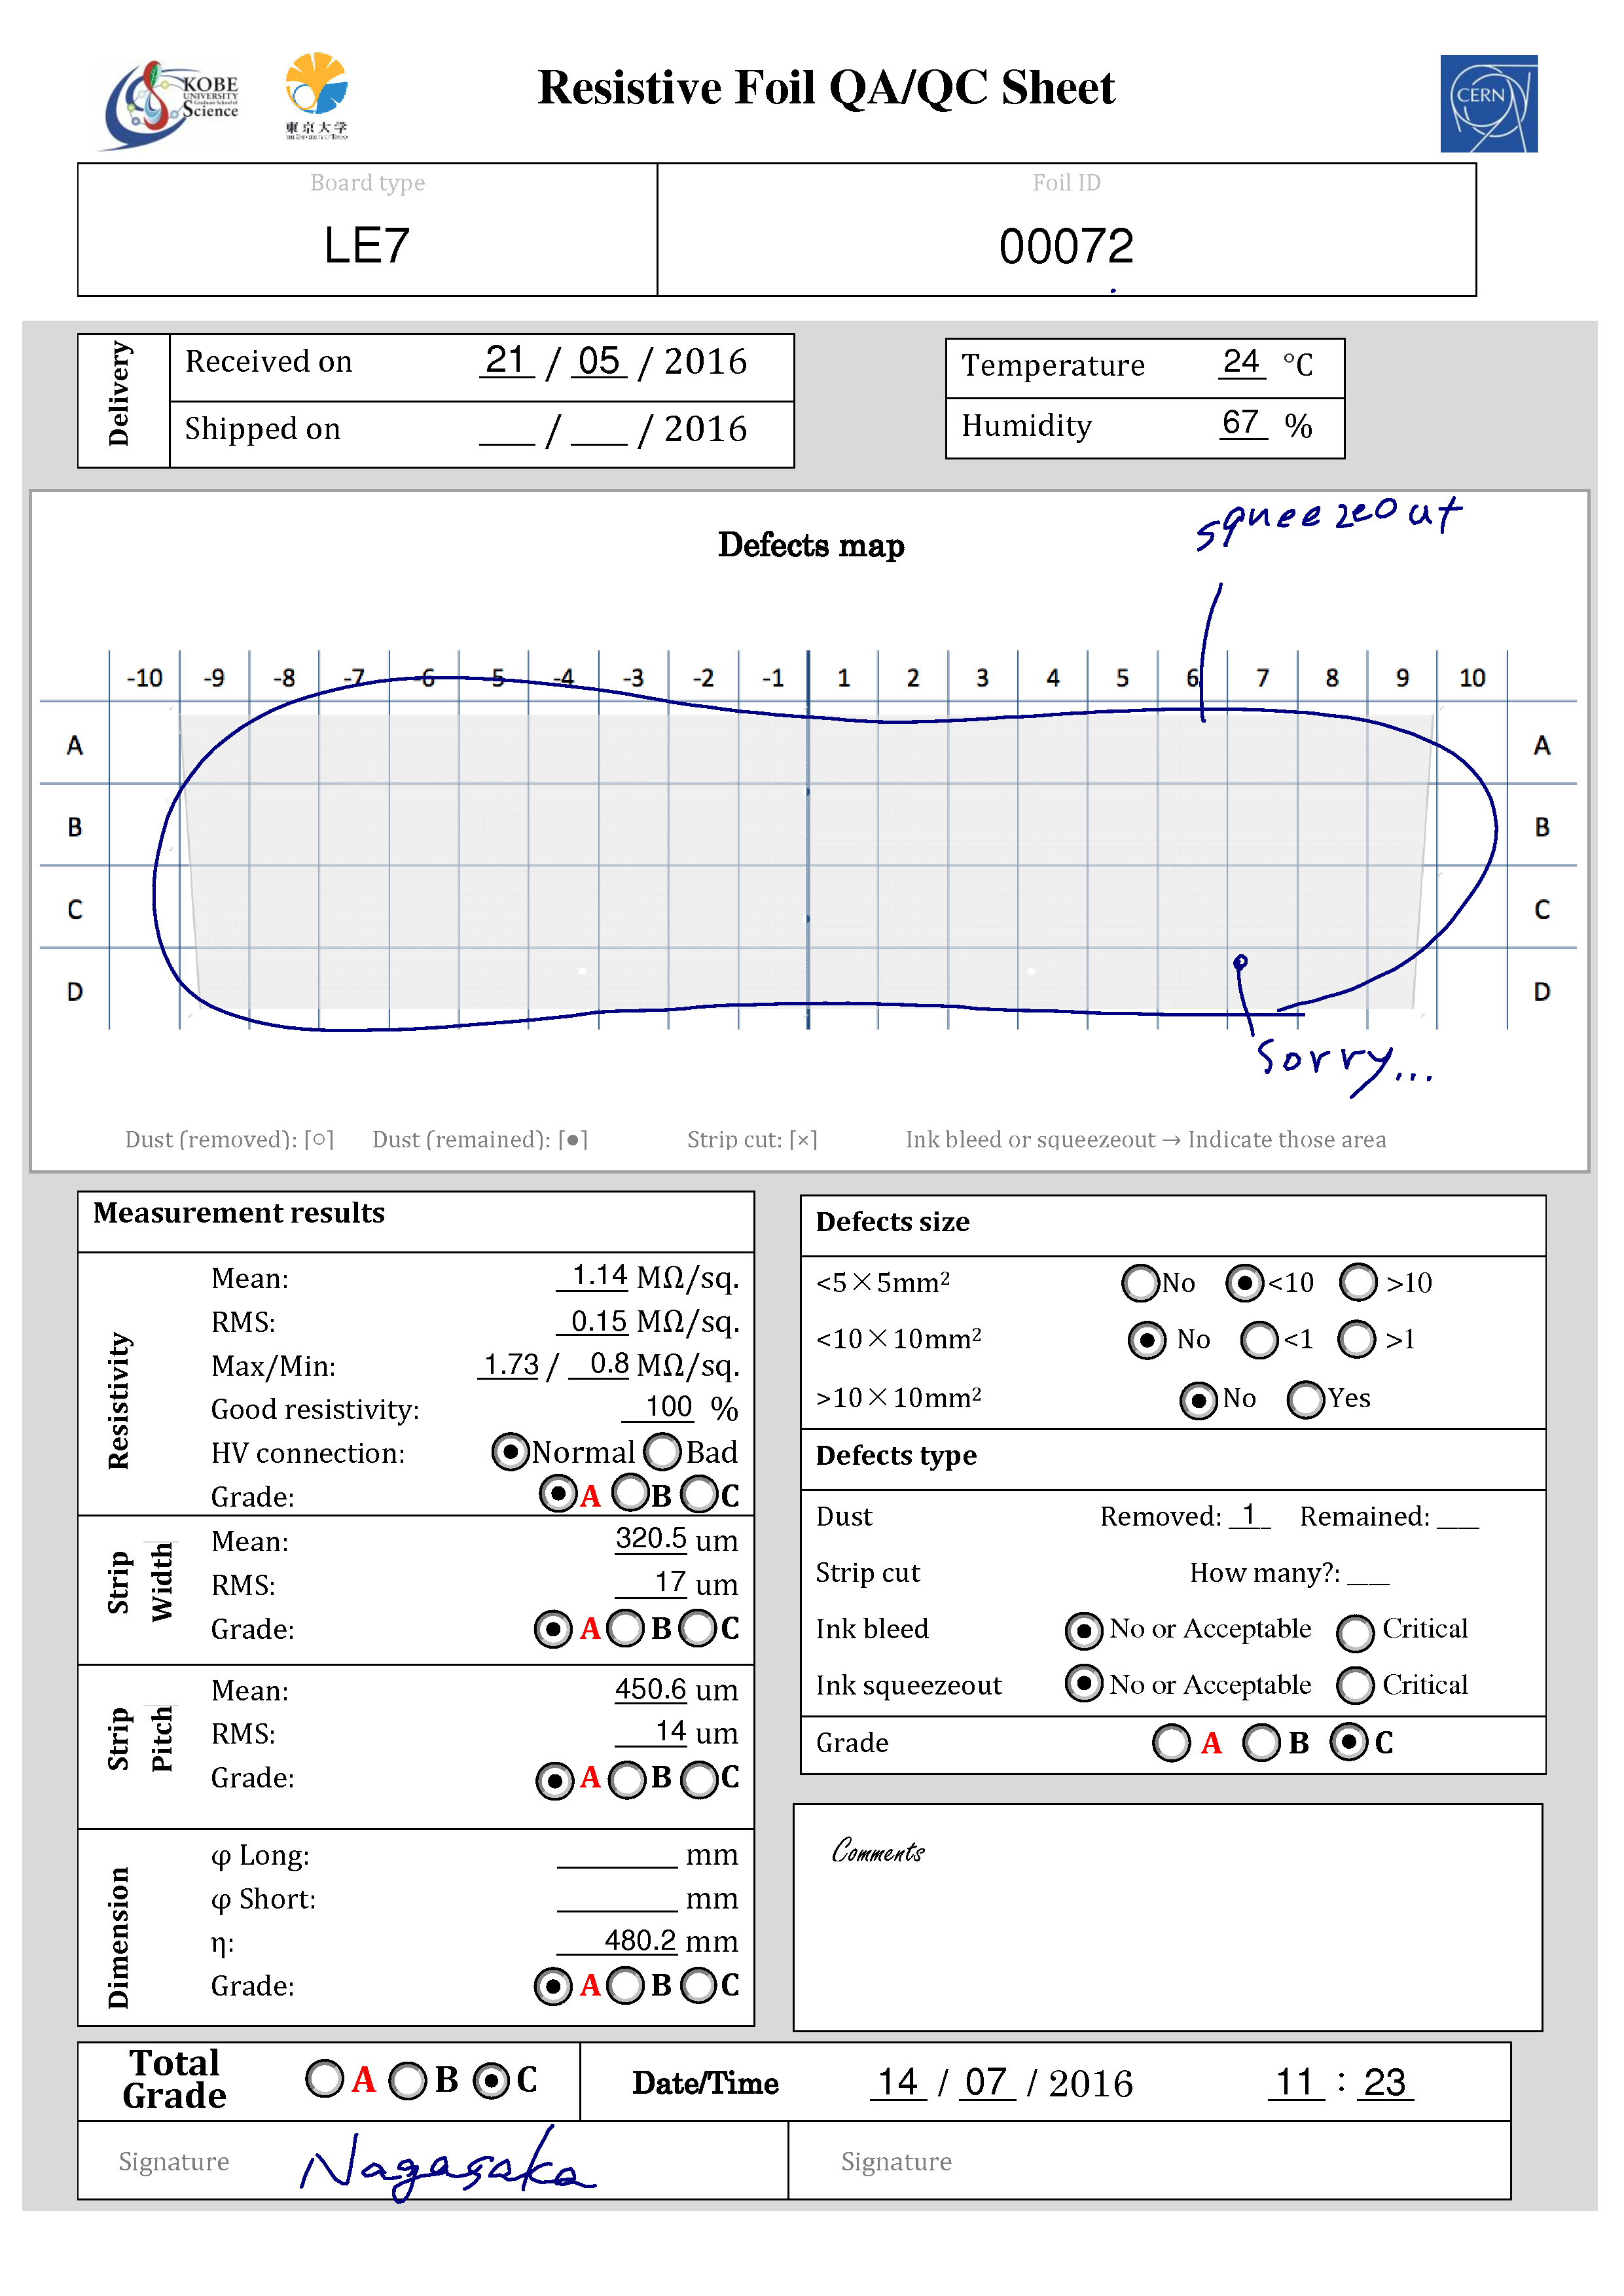
Task: Click the time hour value 11
Action: pyautogui.click(x=1296, y=2083)
